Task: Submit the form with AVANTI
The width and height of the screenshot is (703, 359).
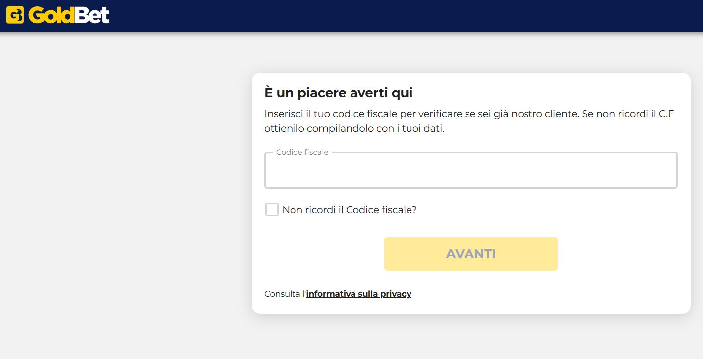Action: click(x=470, y=253)
